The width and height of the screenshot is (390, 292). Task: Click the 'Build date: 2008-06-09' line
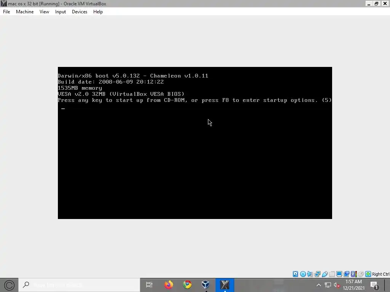[x=111, y=82]
